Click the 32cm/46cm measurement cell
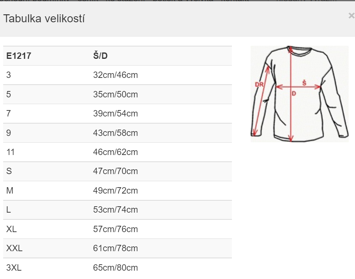Viewport: 355px width, 279px height. (115, 75)
